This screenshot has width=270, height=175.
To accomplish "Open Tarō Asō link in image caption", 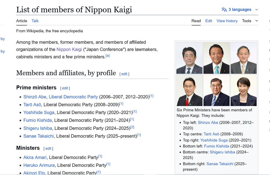I will click(211, 134).
